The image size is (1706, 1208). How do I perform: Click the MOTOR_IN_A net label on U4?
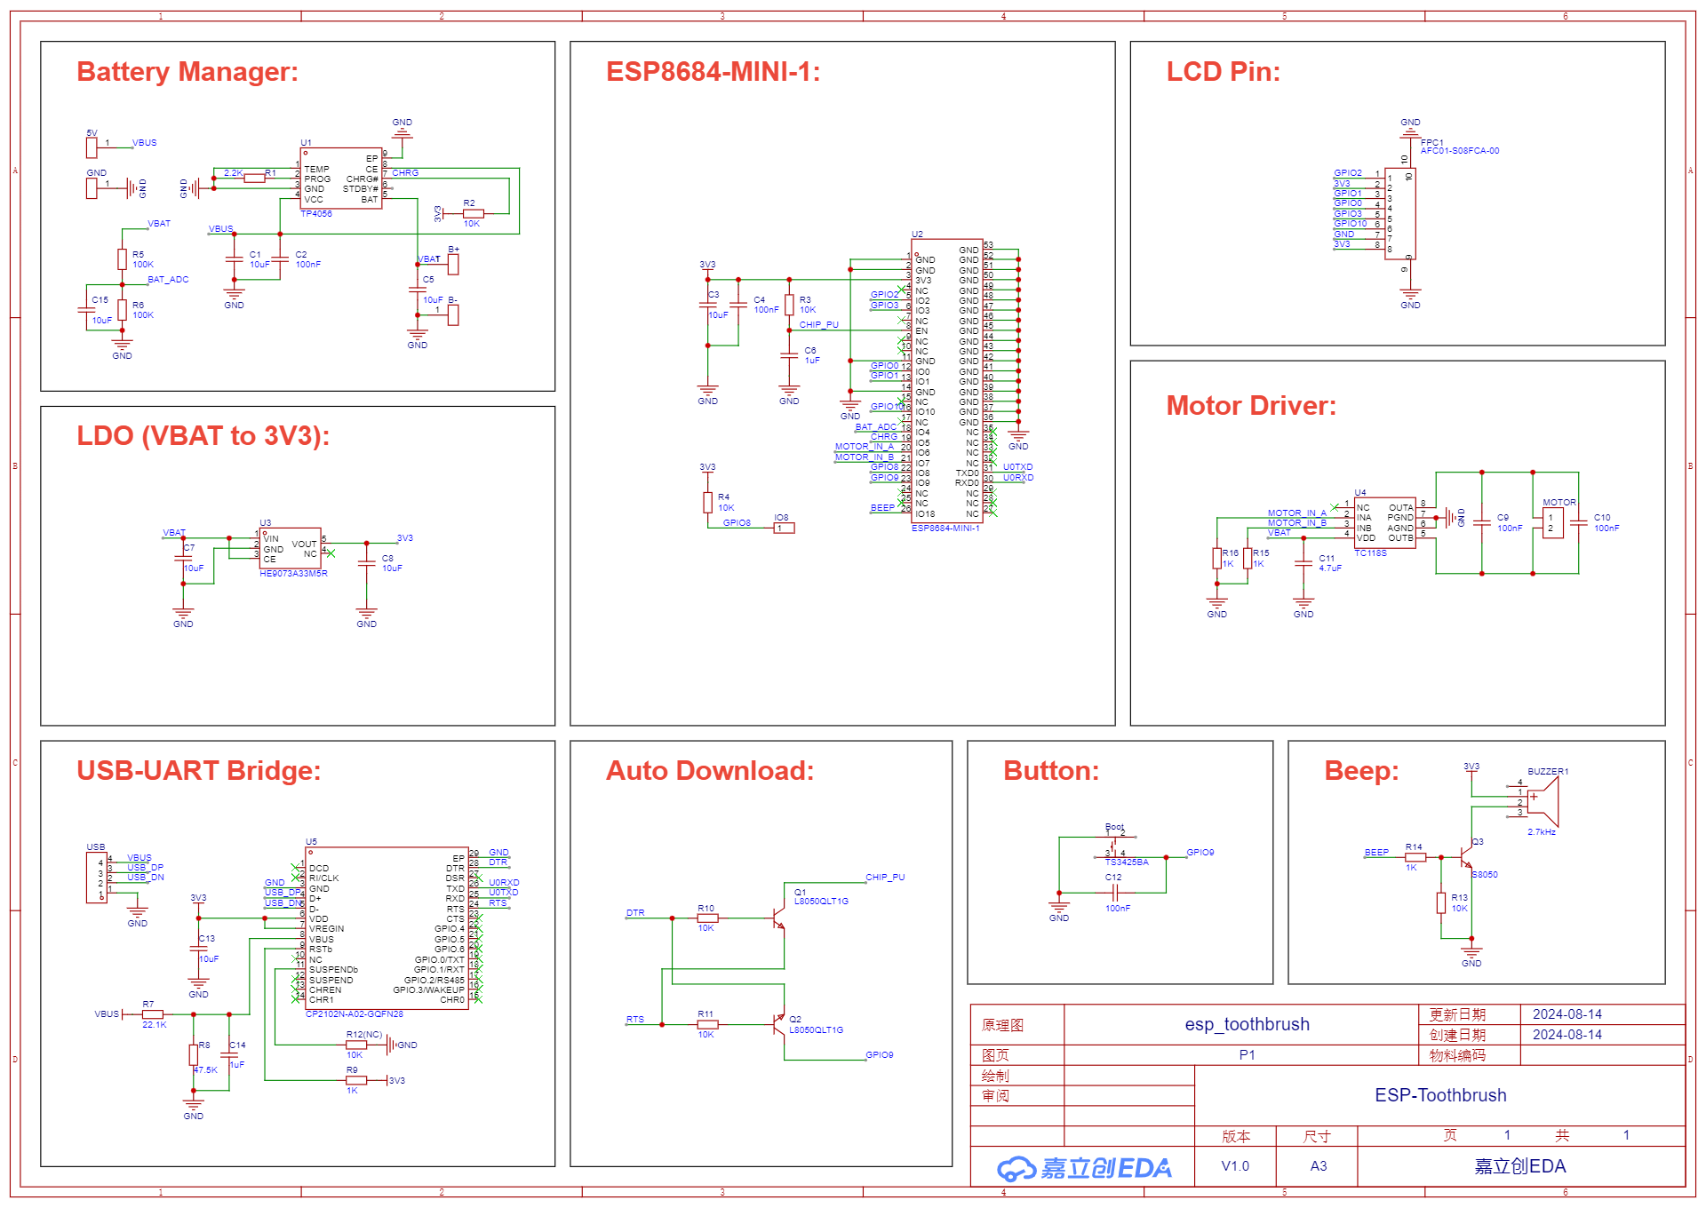pos(1296,512)
